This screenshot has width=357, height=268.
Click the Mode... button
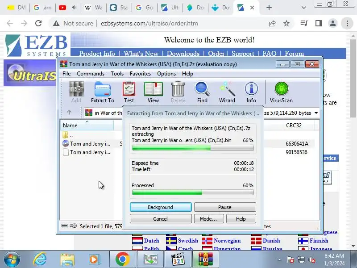tap(209, 219)
